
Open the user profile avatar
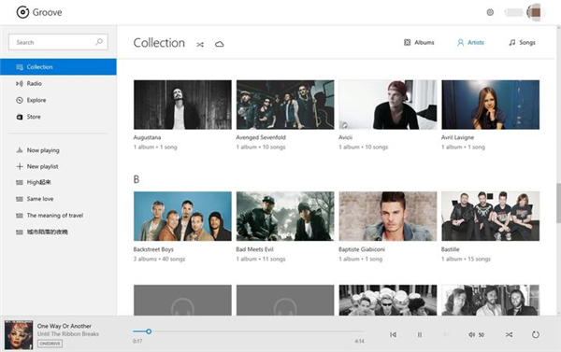(535, 12)
